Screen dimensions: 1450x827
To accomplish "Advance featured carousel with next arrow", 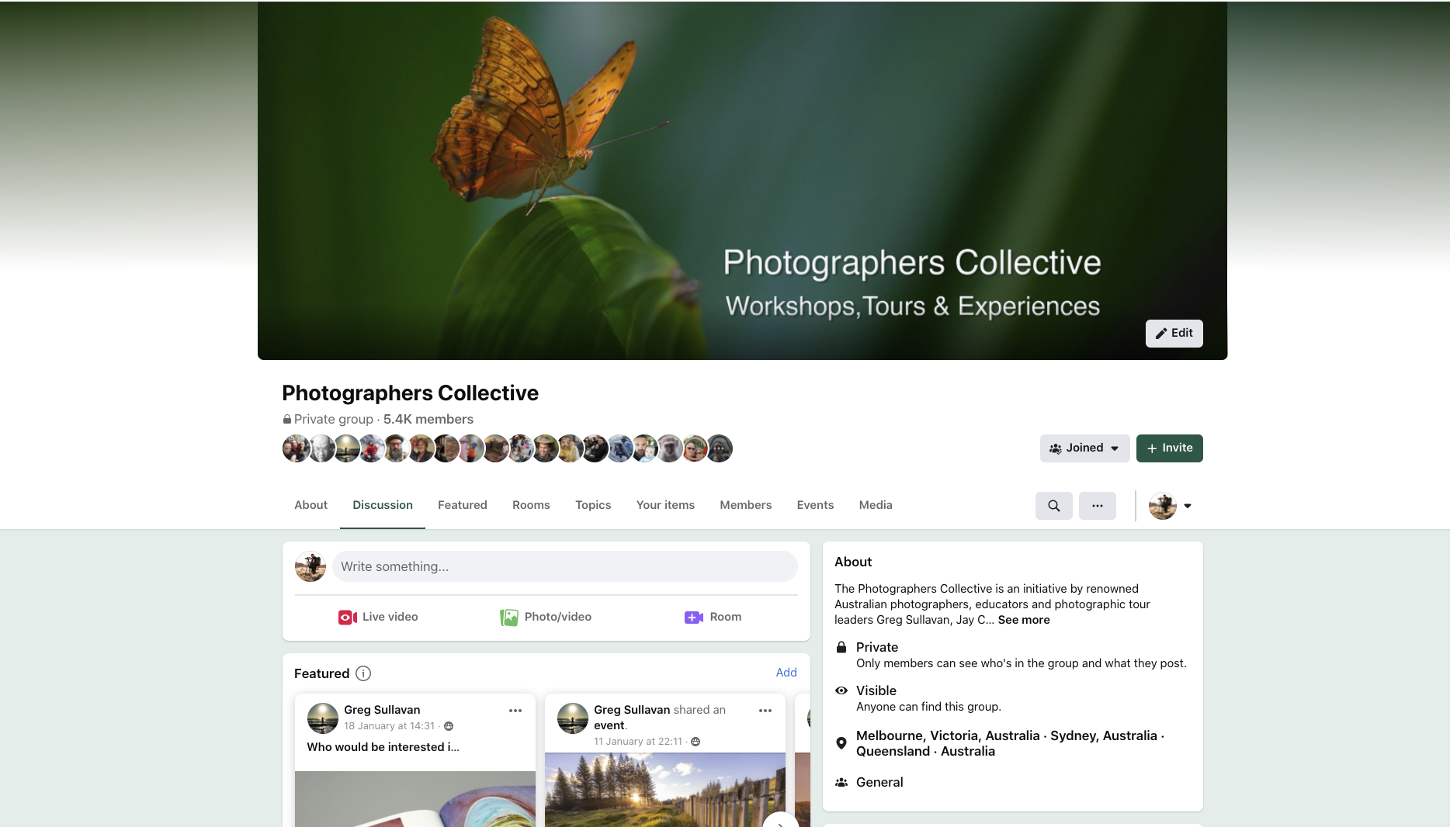I will coord(780,821).
